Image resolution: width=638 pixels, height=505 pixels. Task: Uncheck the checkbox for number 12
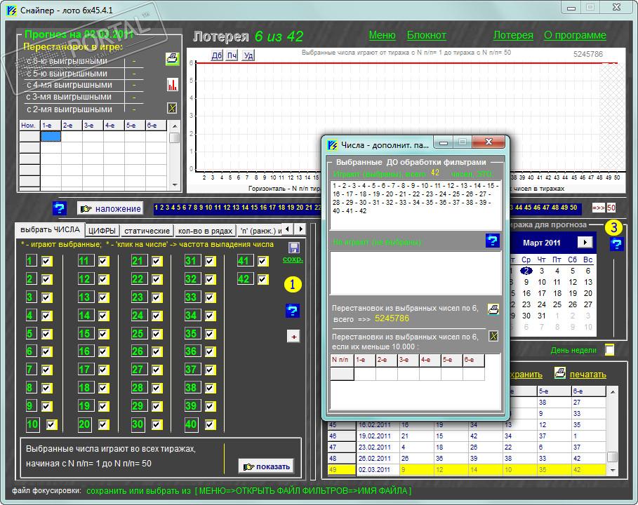point(104,279)
